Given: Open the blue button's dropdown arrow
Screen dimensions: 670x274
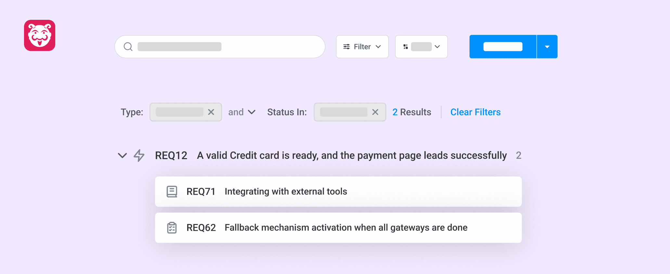Looking at the screenshot, I should point(547,47).
